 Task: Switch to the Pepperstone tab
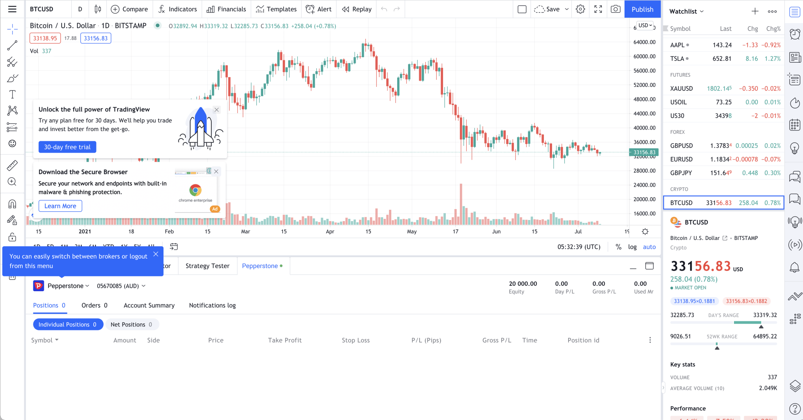pos(262,266)
